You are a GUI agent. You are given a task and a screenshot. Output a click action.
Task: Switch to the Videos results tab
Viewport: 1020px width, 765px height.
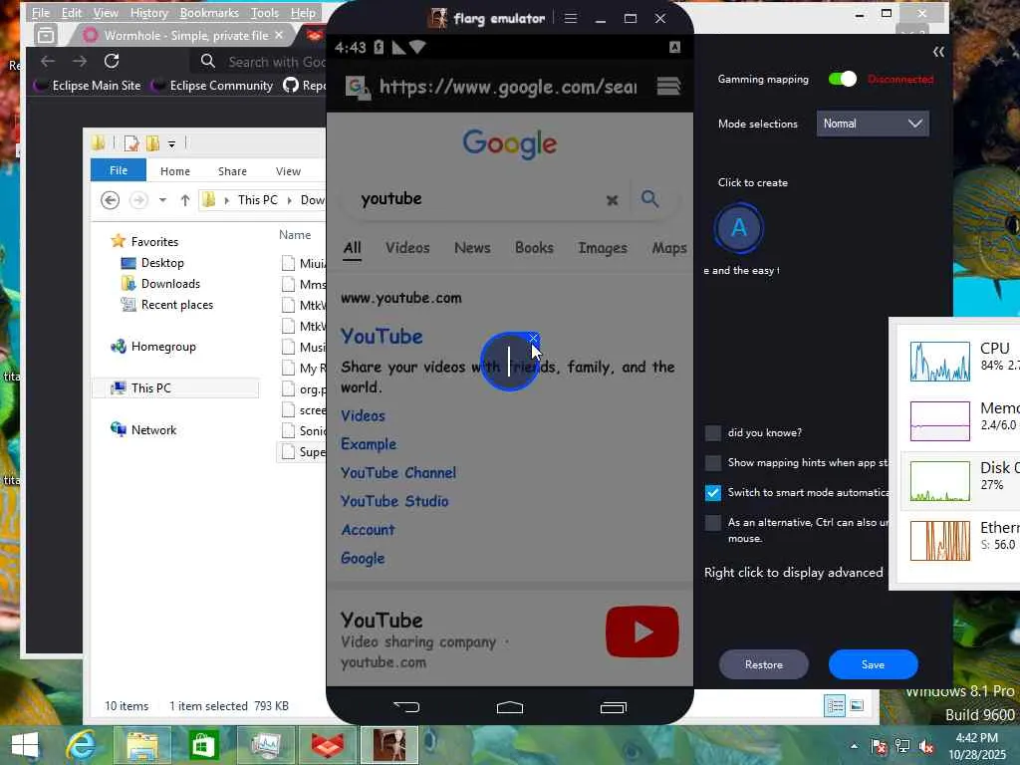point(407,248)
